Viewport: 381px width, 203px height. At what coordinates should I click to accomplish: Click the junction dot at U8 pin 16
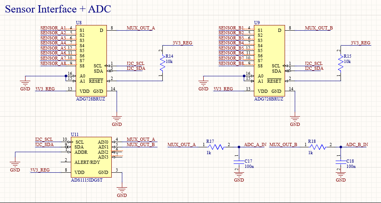point(66,76)
